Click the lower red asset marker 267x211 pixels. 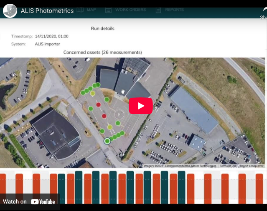[104, 116]
